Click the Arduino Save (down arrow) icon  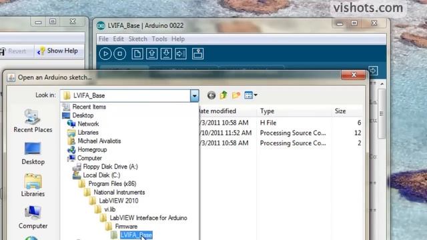click(166, 53)
